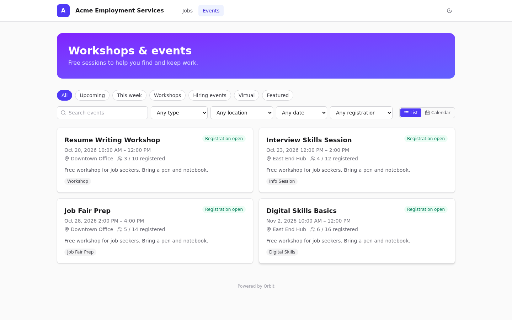Image resolution: width=512 pixels, height=320 pixels.
Task: Click the Workshop tag on Resume Writing card
Action: (78, 181)
